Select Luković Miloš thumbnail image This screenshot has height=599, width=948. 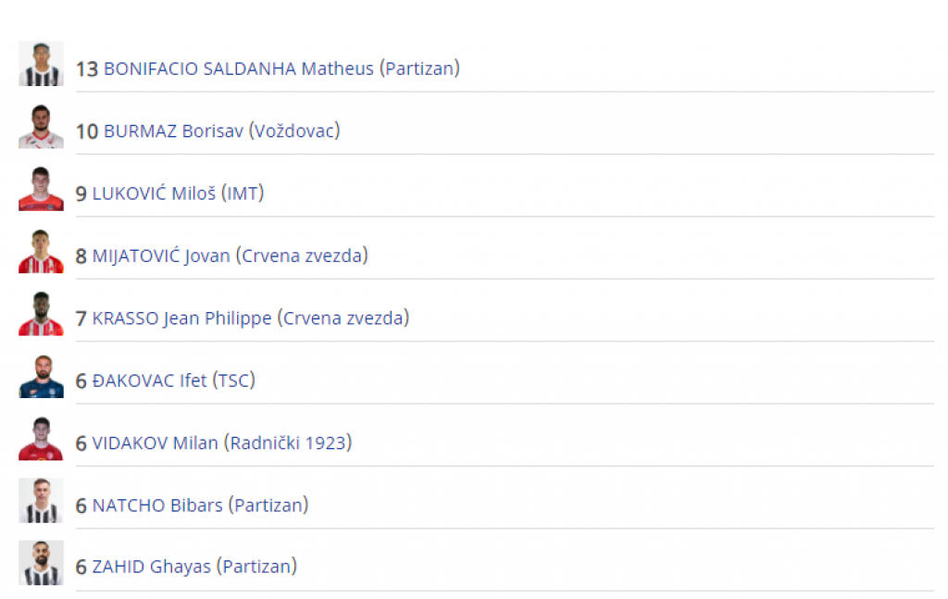[x=41, y=189]
